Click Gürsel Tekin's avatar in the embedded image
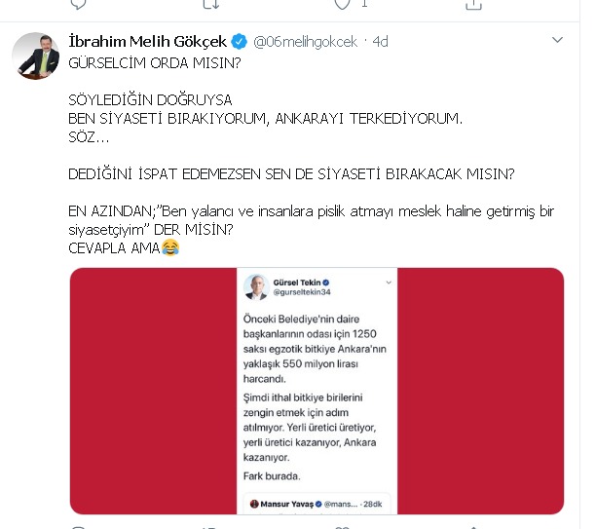The image size is (596, 529). click(x=256, y=287)
